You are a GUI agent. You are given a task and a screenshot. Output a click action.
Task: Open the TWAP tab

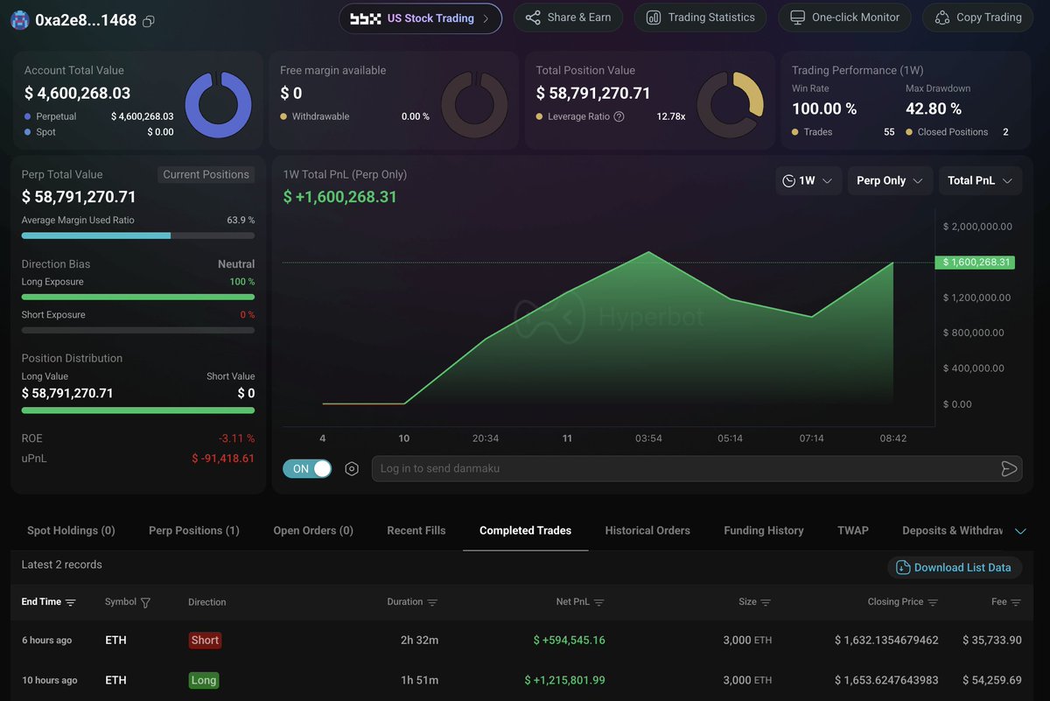853,530
